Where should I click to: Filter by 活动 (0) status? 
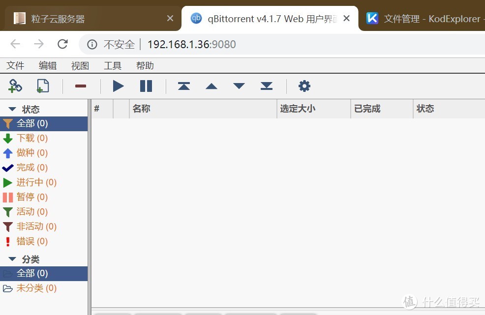44,212
